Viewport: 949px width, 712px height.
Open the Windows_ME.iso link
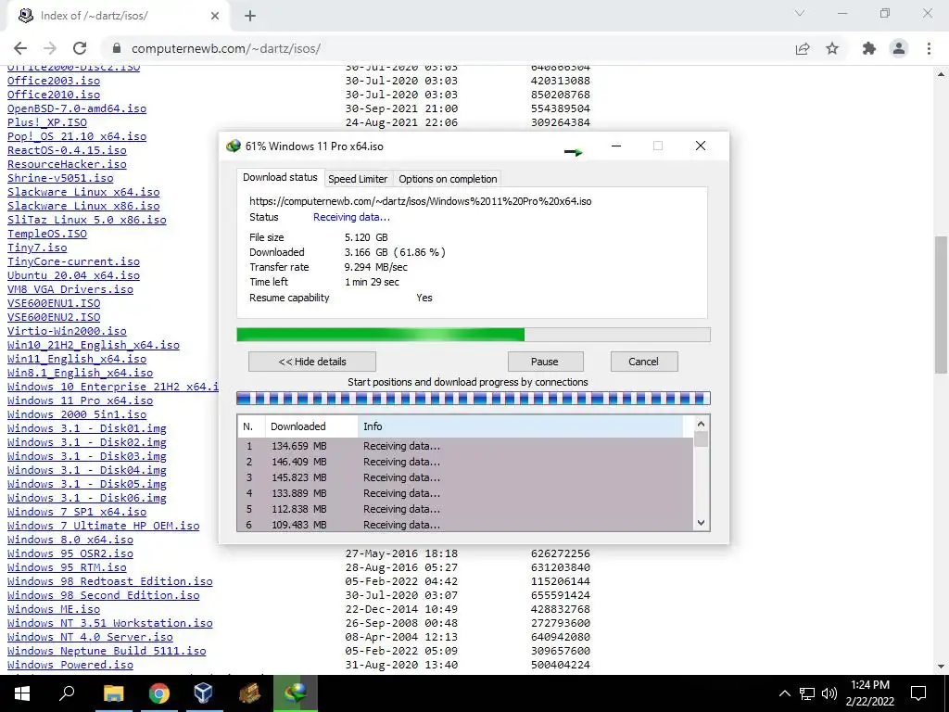54,609
